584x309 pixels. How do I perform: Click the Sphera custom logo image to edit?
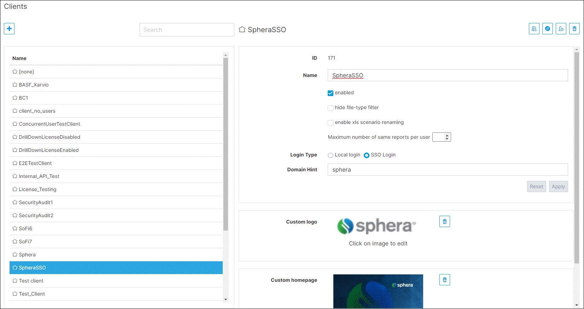pos(376,226)
